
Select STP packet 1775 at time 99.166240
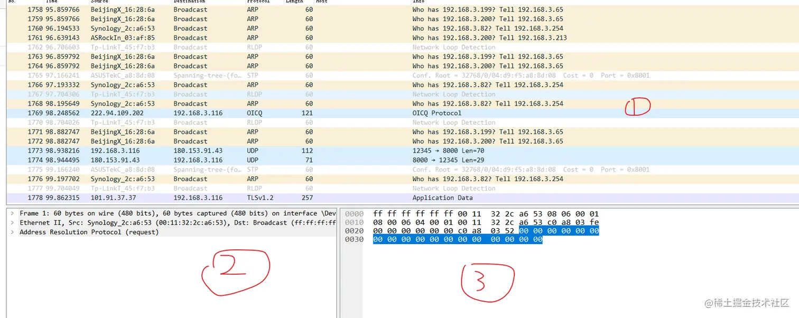point(402,170)
